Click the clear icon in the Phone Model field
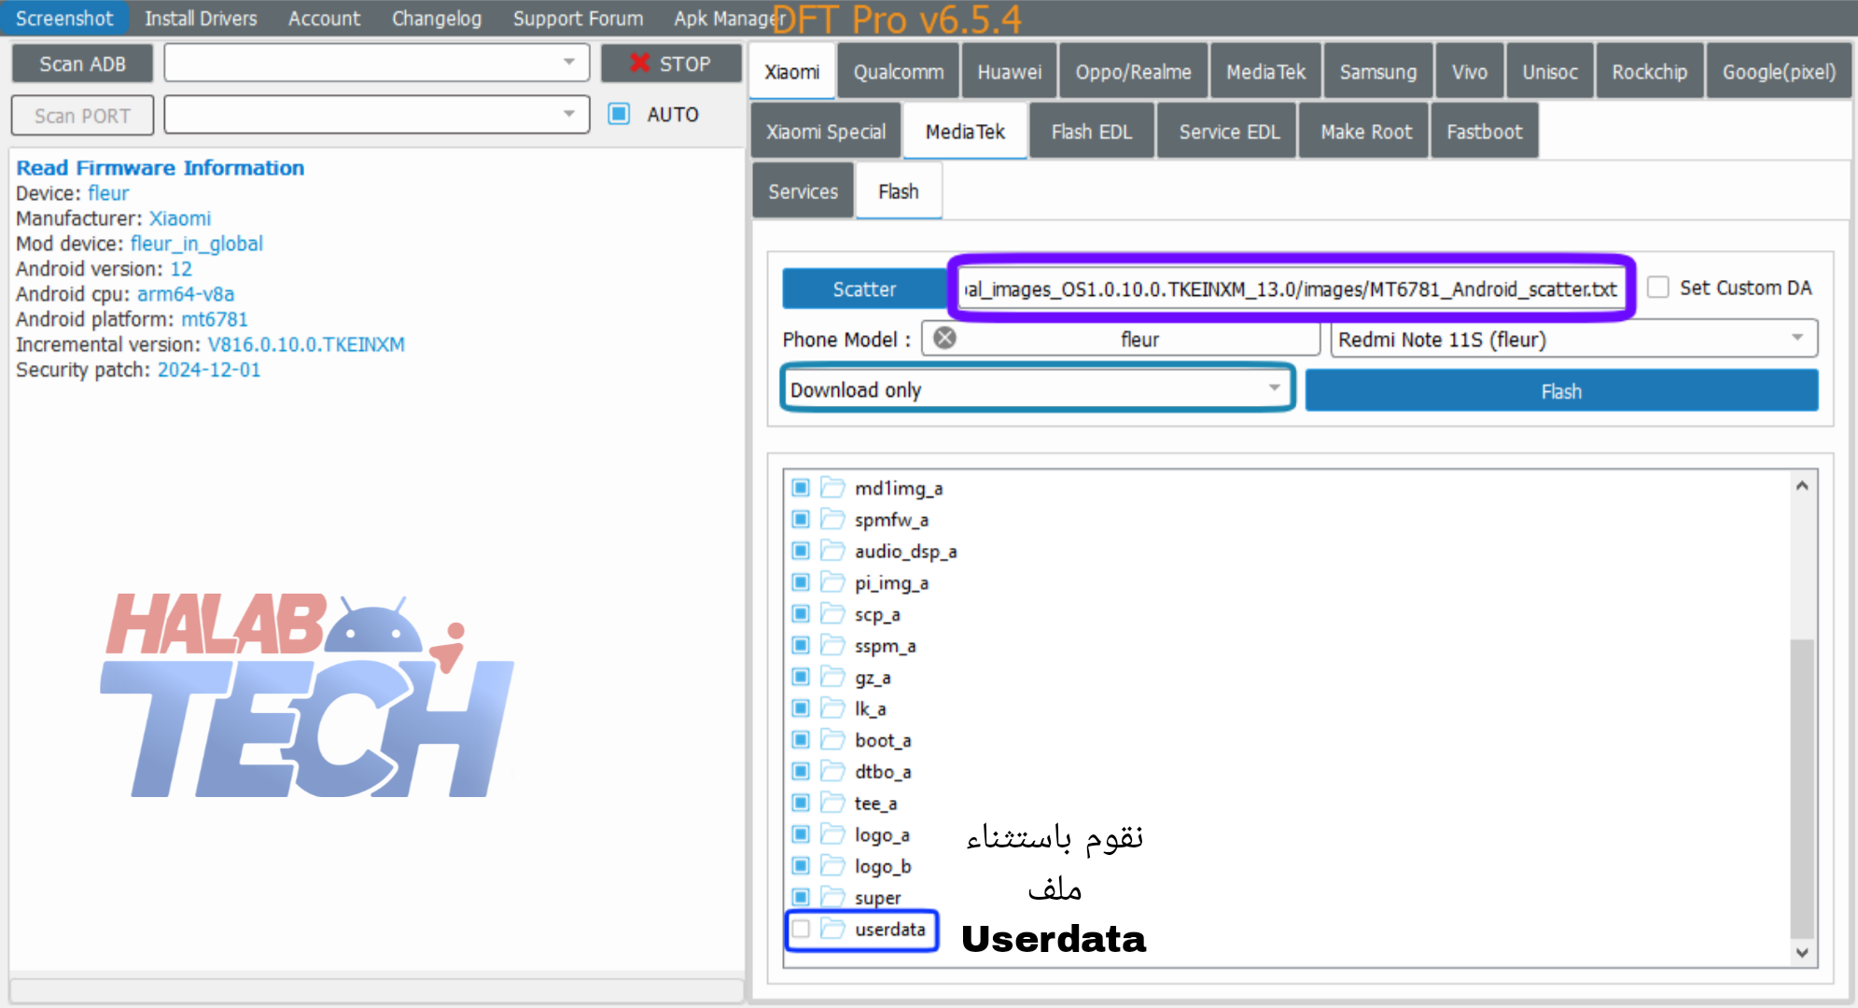This screenshot has height=1008, width=1858. click(944, 338)
